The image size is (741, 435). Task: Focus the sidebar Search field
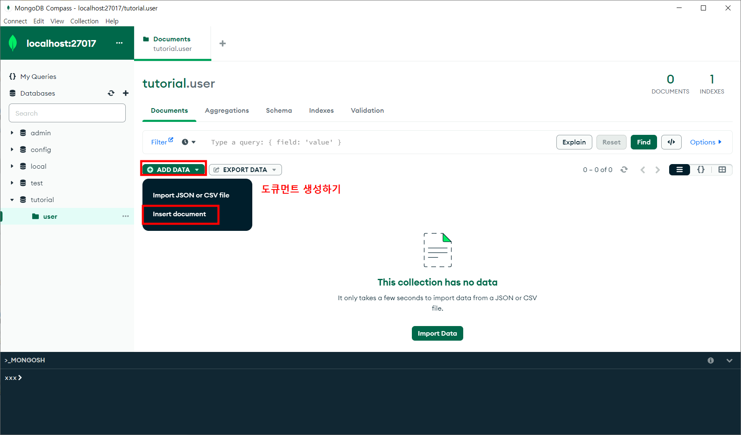click(x=67, y=113)
